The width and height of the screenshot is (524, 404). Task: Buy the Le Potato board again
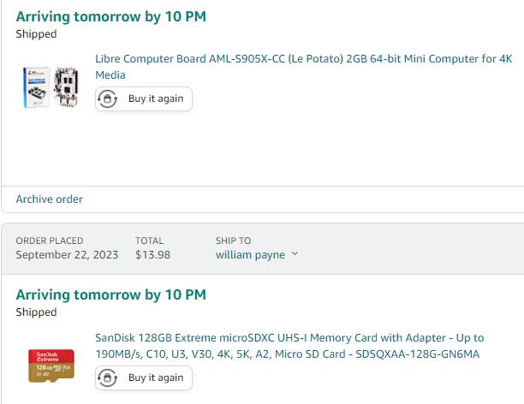(x=144, y=99)
